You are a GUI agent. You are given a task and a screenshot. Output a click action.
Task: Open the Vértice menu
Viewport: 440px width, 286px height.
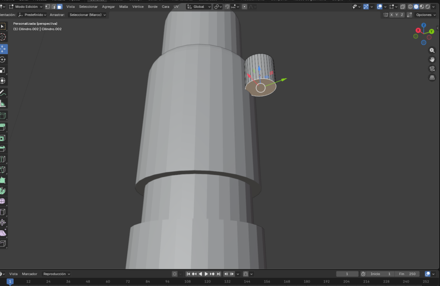tap(138, 7)
